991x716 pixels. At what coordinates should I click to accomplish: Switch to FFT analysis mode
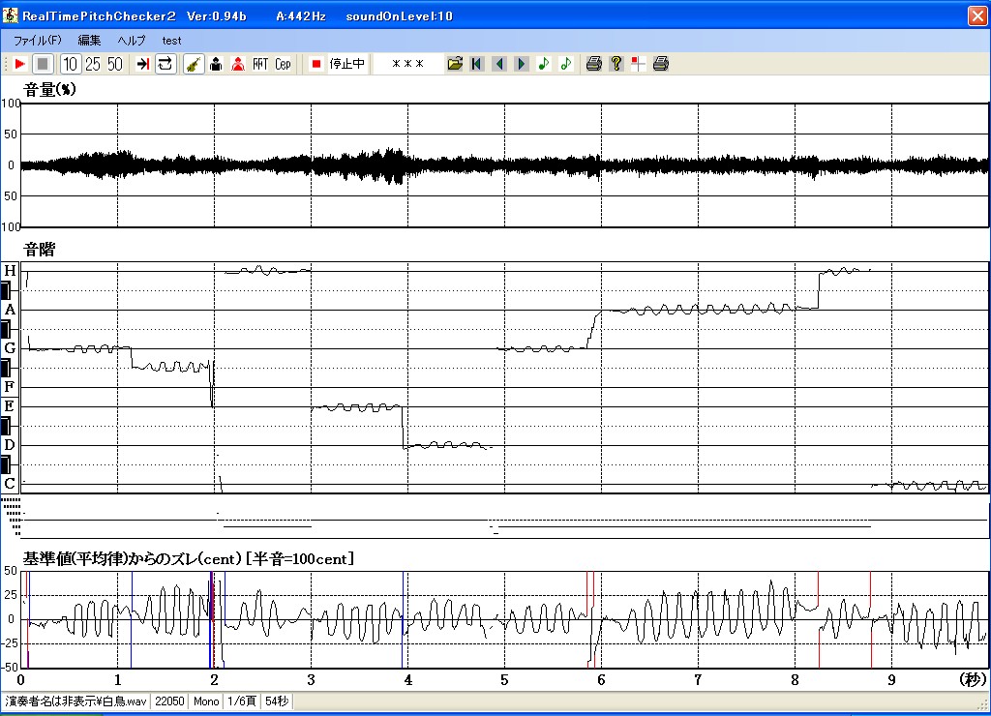(260, 64)
